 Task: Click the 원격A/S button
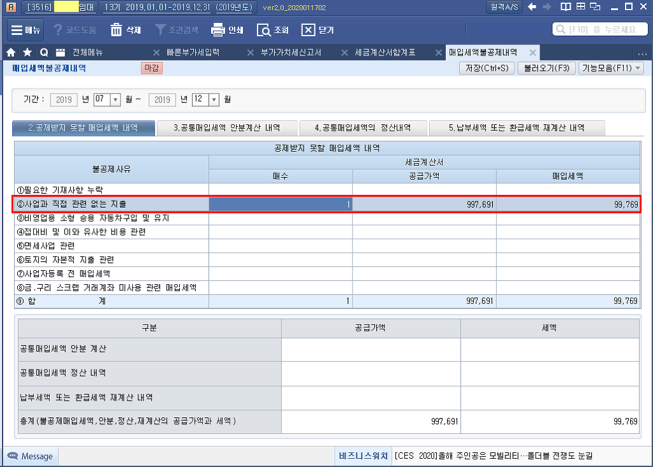click(x=504, y=7)
